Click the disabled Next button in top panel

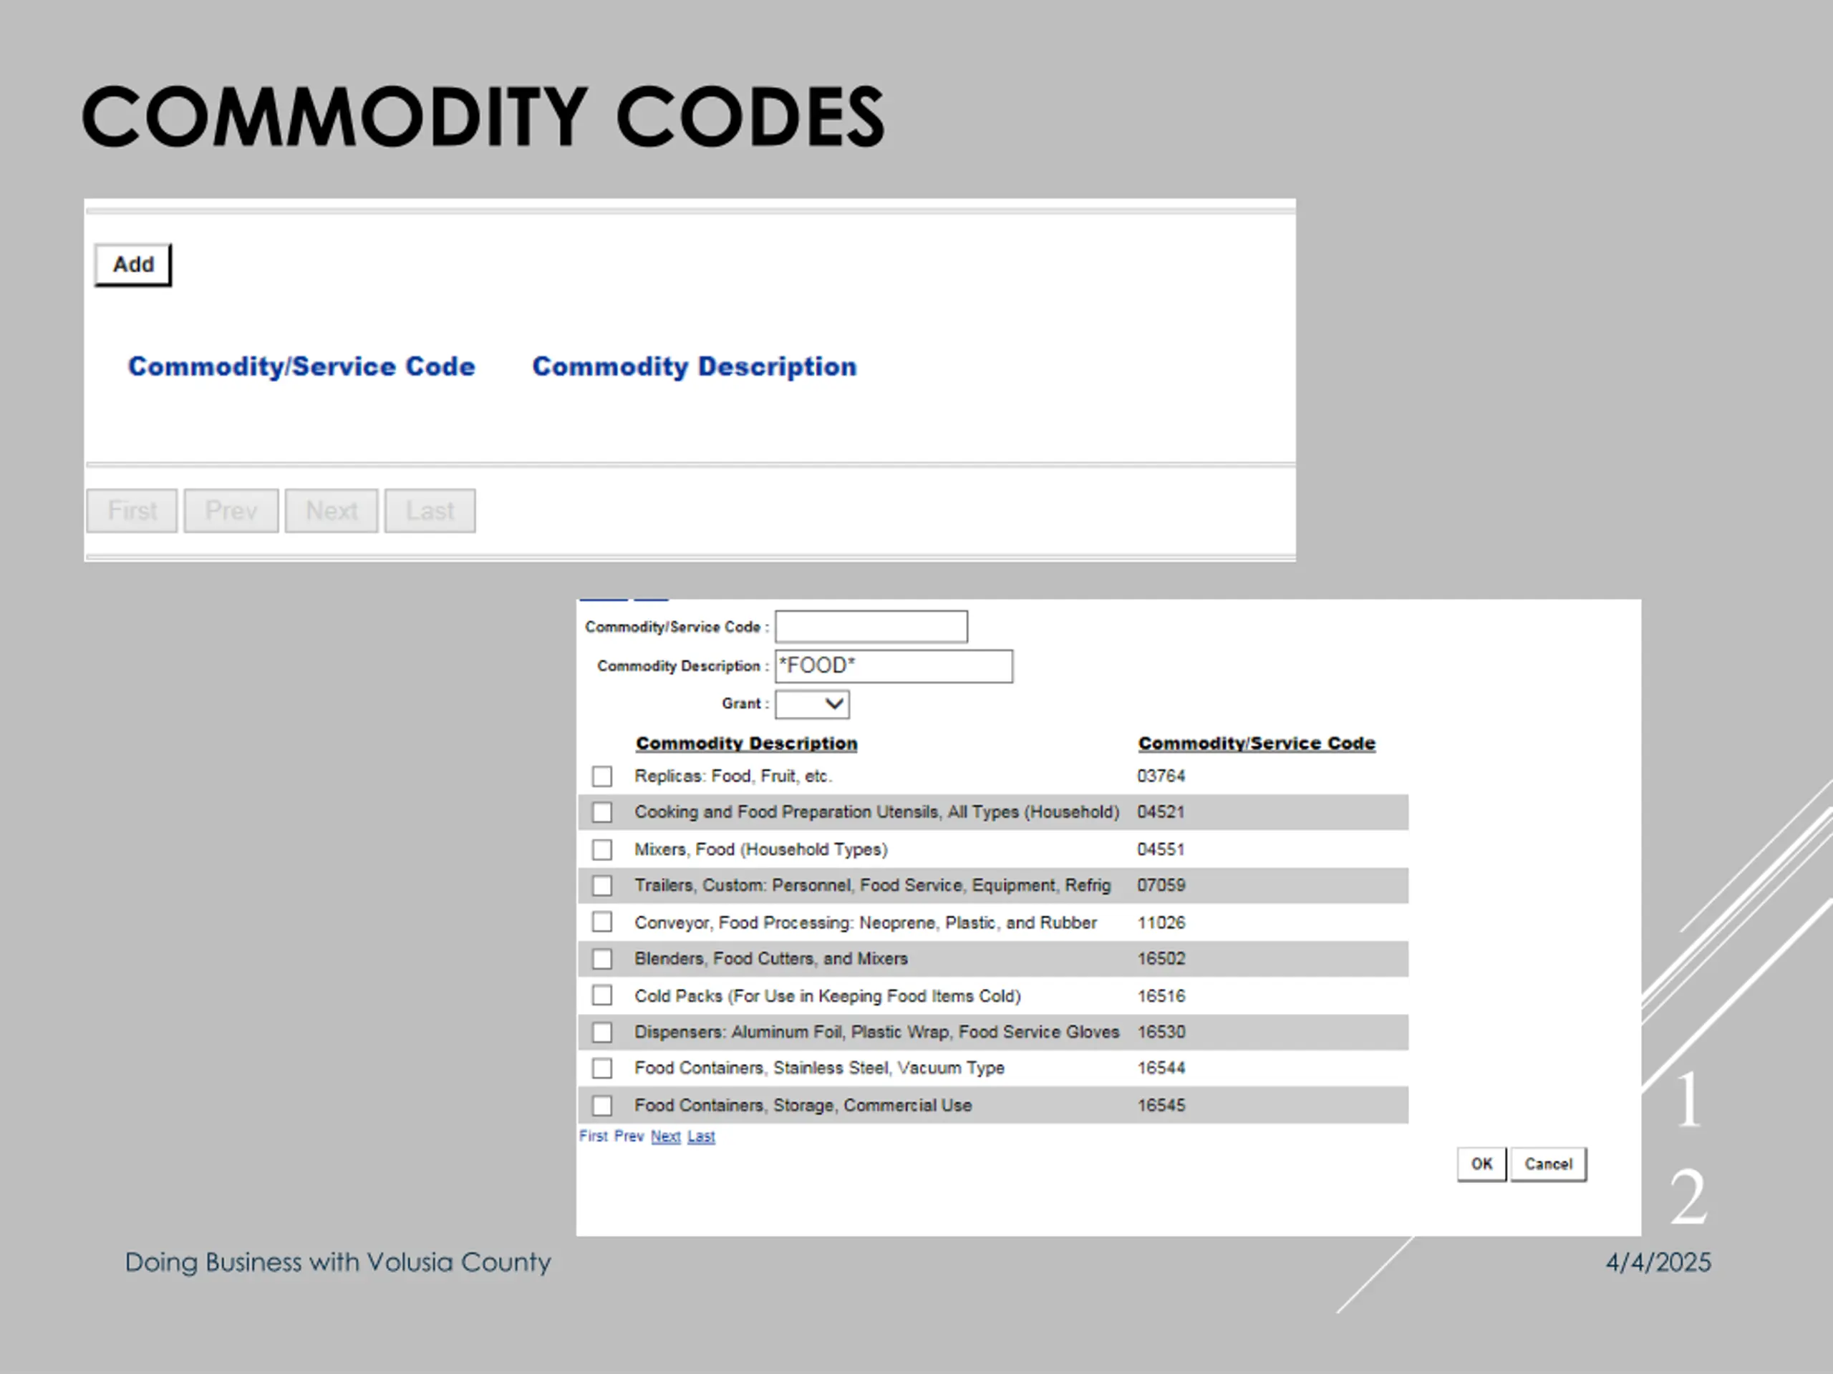[x=332, y=510]
